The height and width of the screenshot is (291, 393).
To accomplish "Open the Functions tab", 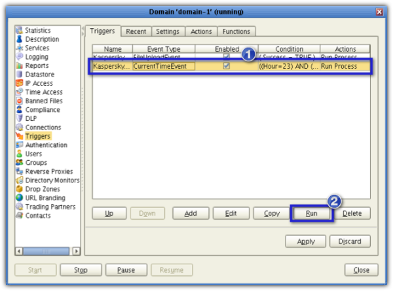I will pyautogui.click(x=236, y=31).
